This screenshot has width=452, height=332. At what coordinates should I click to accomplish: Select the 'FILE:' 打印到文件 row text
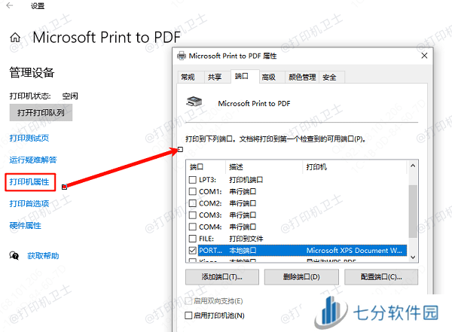pyautogui.click(x=231, y=239)
